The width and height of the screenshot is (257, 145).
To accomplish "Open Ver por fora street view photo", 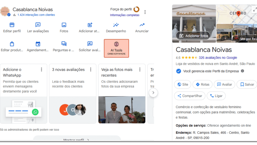I will tap(237, 33).
